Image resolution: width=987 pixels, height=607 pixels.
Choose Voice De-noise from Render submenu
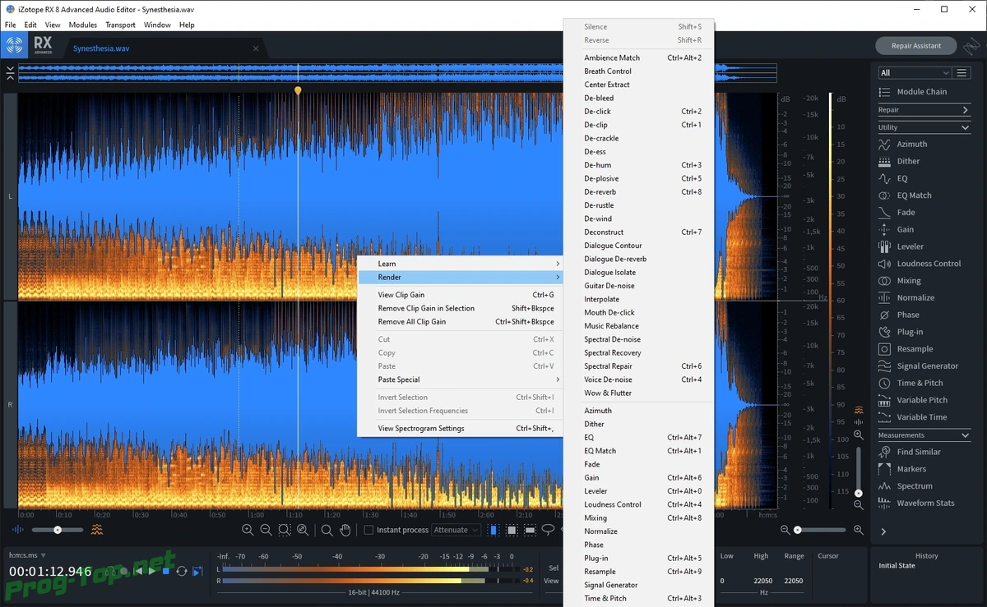[639, 379]
